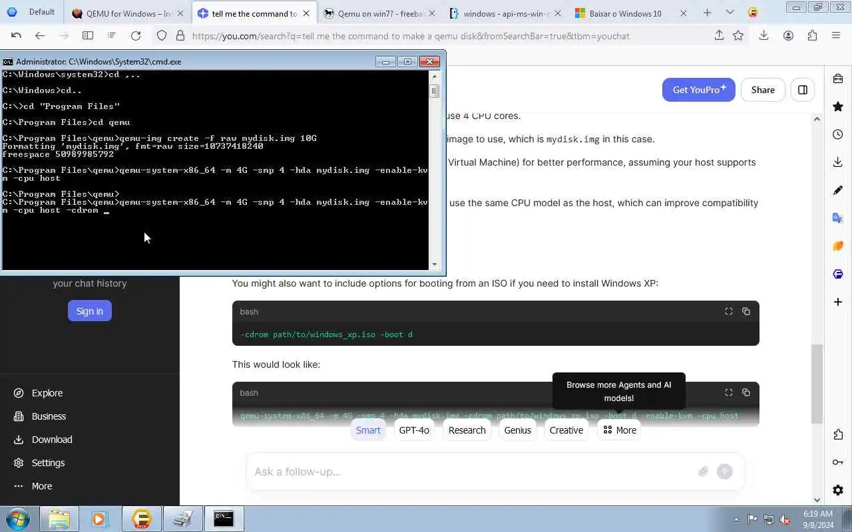Screen dimensions: 852x532
Task: Select the Smart AI mode
Action: pos(368,430)
